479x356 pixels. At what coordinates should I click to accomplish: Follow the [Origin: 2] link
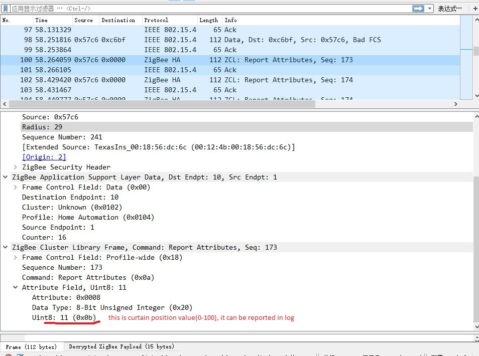pos(43,157)
